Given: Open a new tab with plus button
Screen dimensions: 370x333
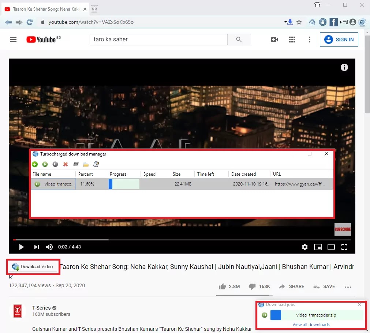Looking at the screenshot, I should click(x=94, y=9).
